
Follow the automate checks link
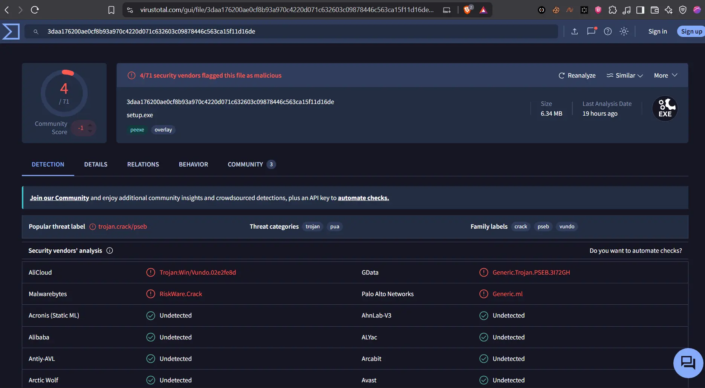click(363, 198)
